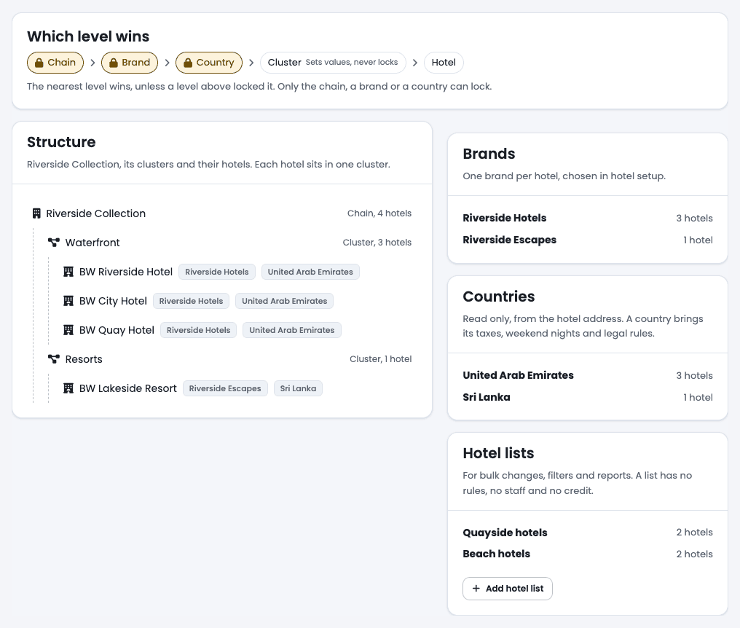Select the Hotel level pill
This screenshot has height=628, width=740.
[x=444, y=63]
